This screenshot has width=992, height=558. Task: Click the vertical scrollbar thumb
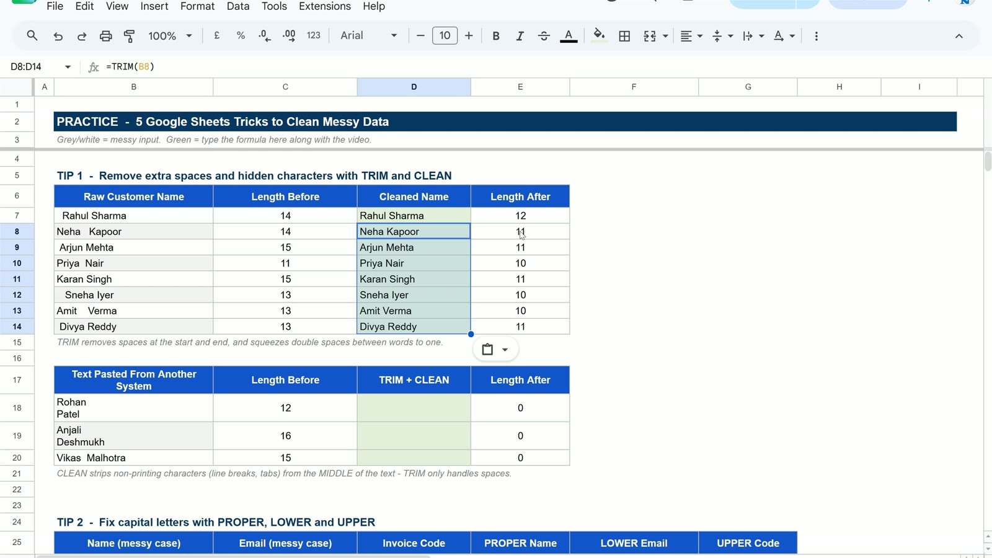pos(988,162)
